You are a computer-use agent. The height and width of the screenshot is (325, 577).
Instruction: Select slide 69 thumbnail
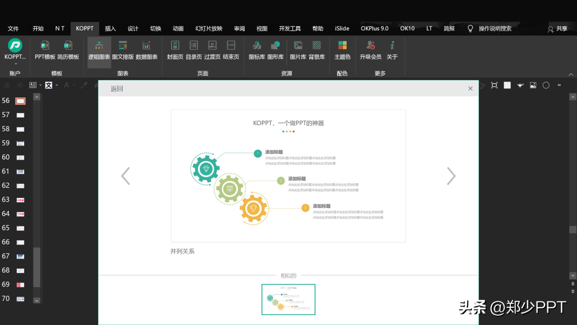(20, 284)
